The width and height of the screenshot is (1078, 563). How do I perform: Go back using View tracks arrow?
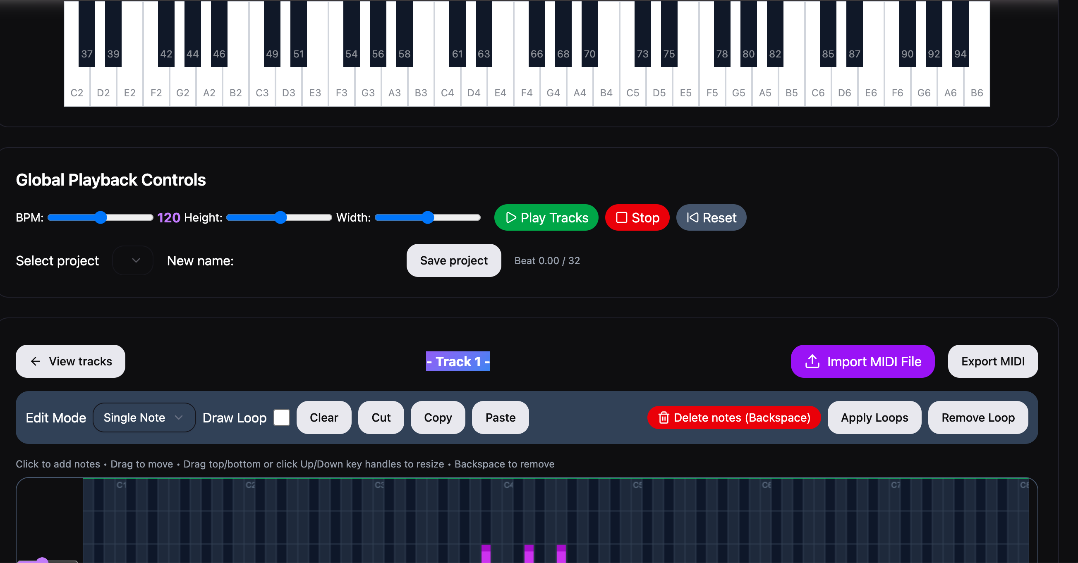coord(70,361)
